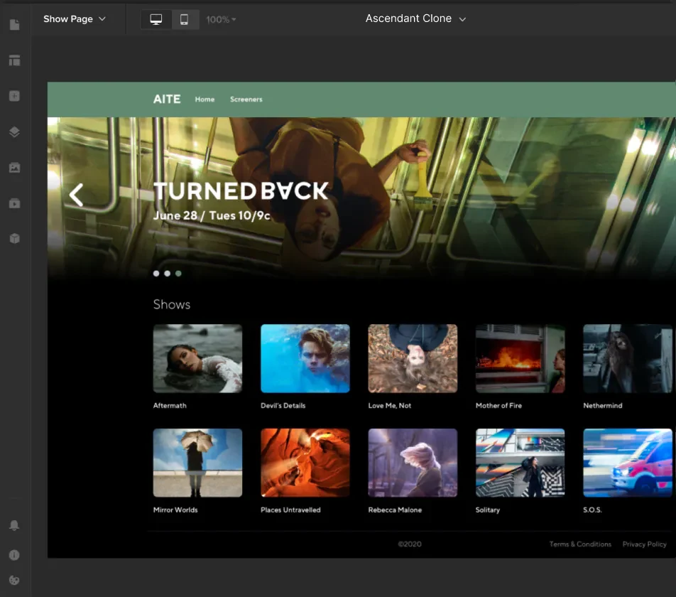Viewport: 676px width, 597px height.
Task: Click the Add element plus icon
Action: click(14, 96)
